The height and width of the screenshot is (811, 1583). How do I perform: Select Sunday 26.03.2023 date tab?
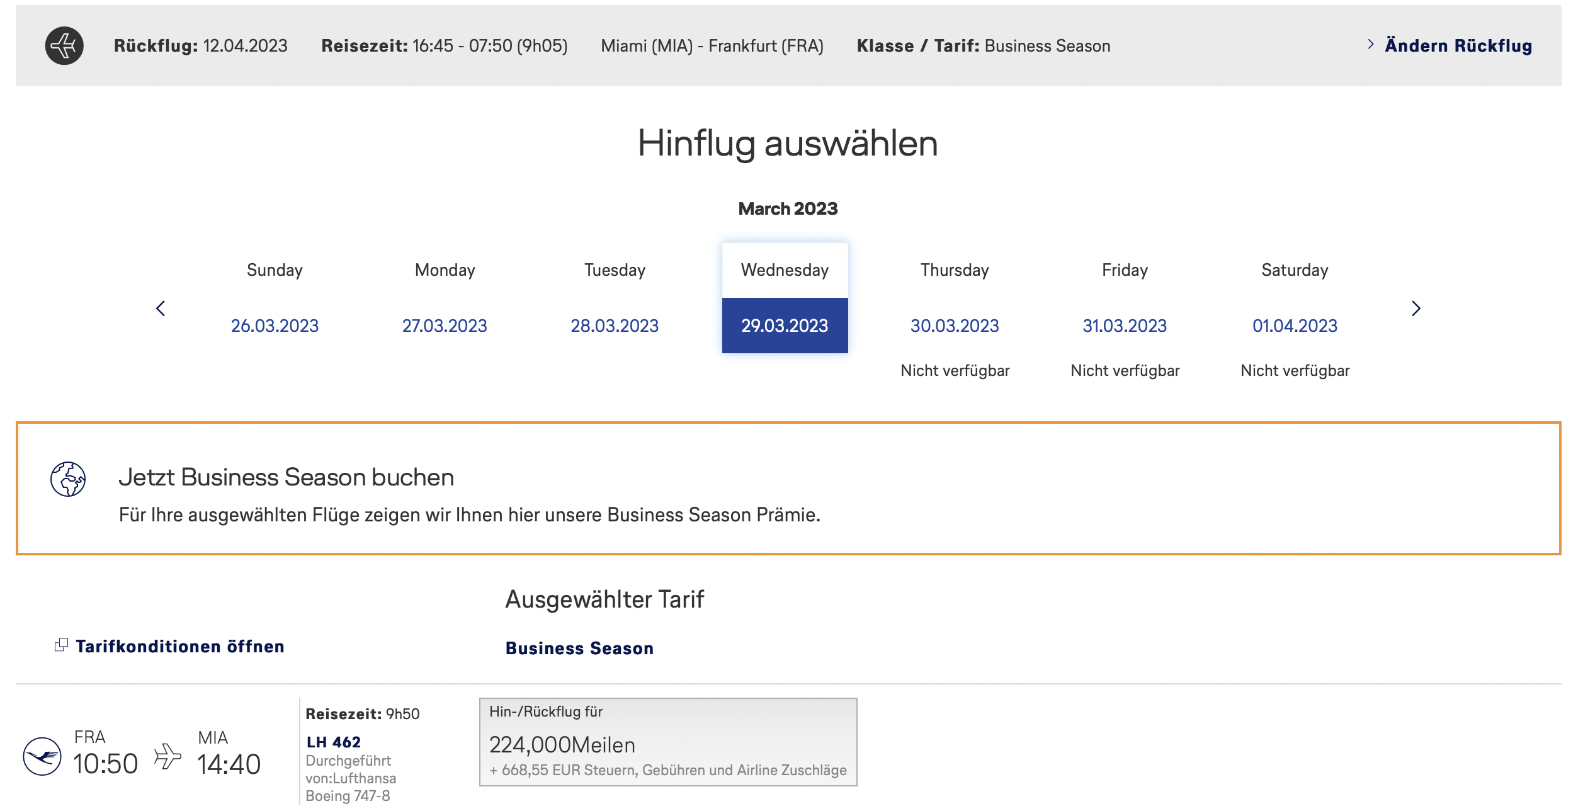[x=275, y=326]
